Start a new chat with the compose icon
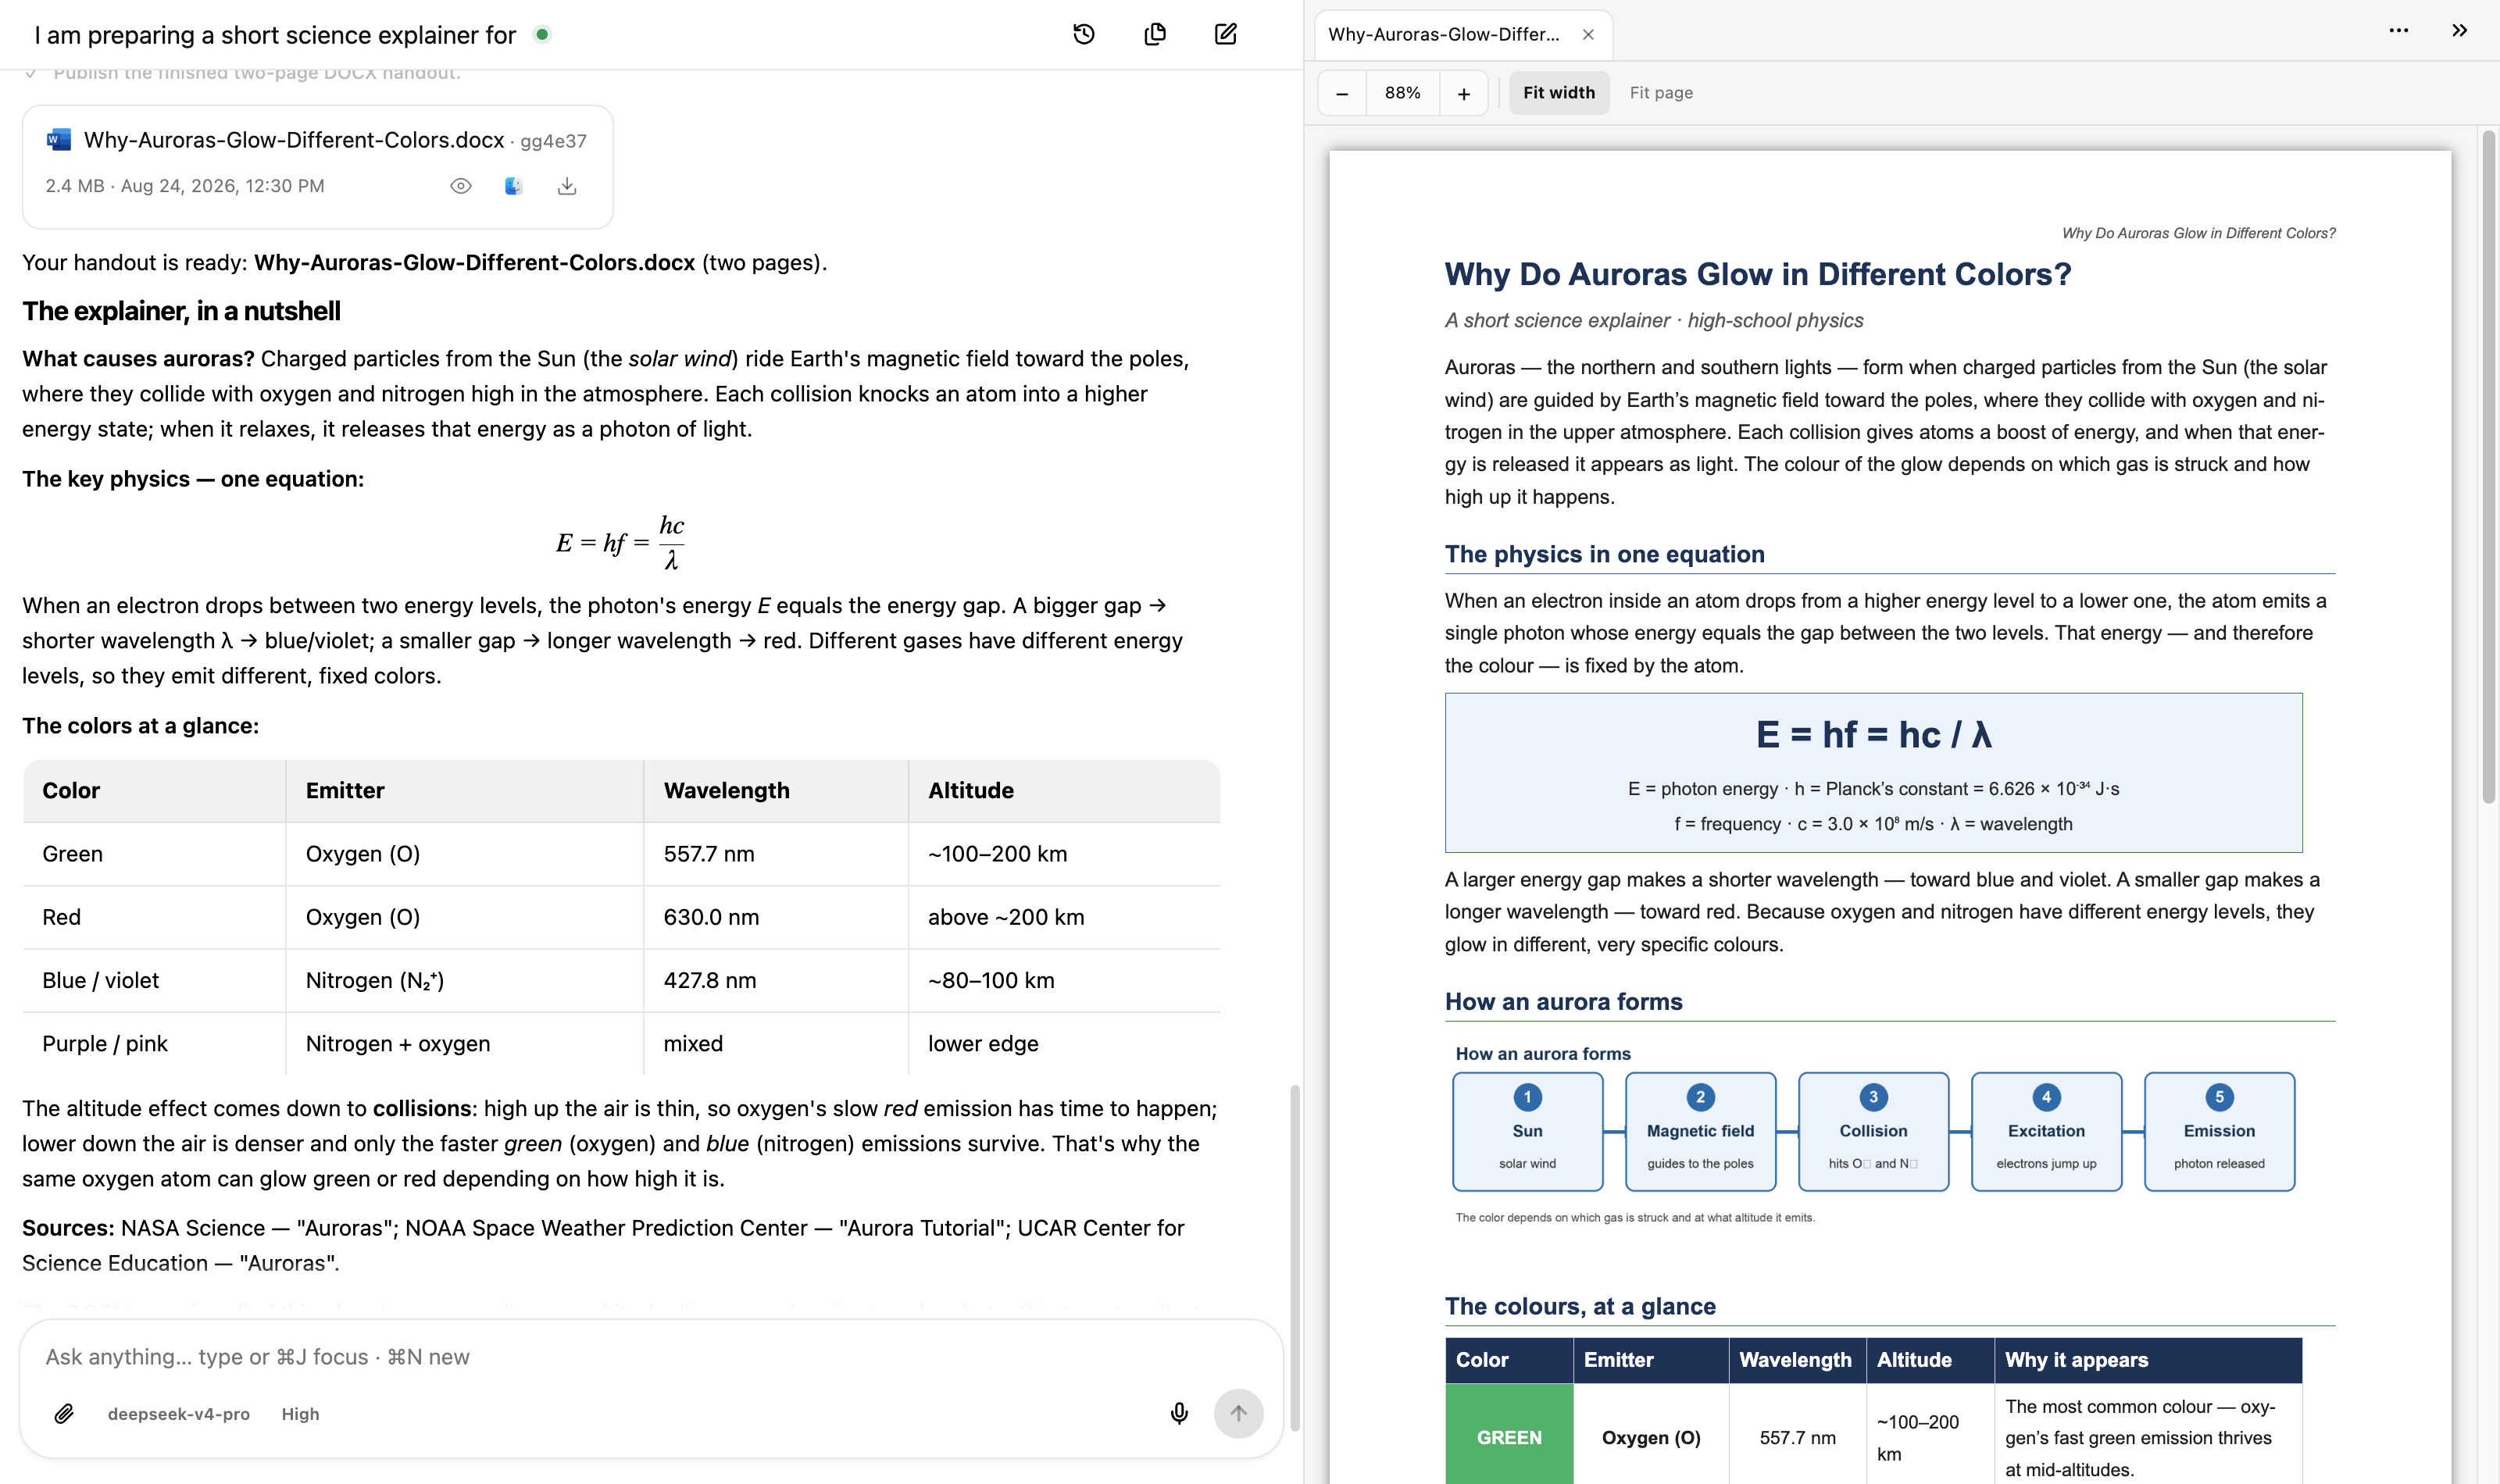The width and height of the screenshot is (2500, 1484). click(x=1226, y=35)
